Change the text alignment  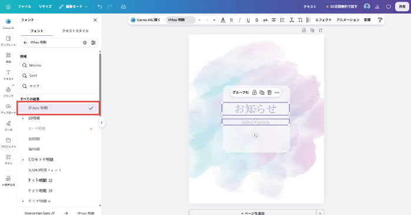point(274,20)
